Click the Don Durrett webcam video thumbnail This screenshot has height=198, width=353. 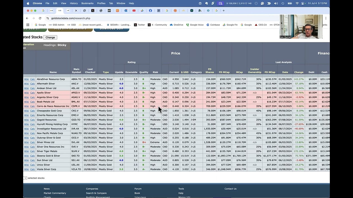pyautogui.click(x=301, y=27)
